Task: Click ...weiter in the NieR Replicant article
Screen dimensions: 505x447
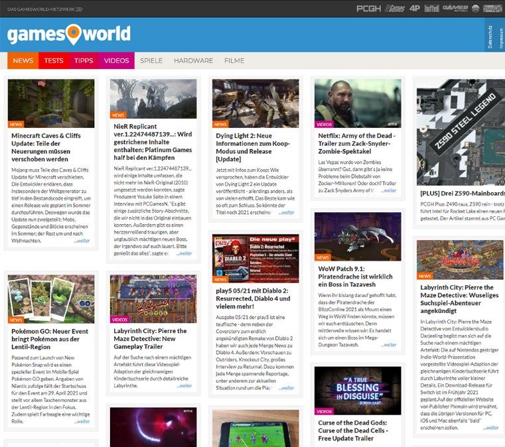Action: coord(184,253)
